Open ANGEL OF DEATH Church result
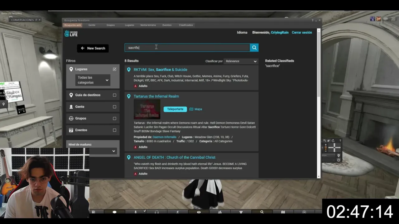Screen dimensions: 399x224 coord(175,157)
